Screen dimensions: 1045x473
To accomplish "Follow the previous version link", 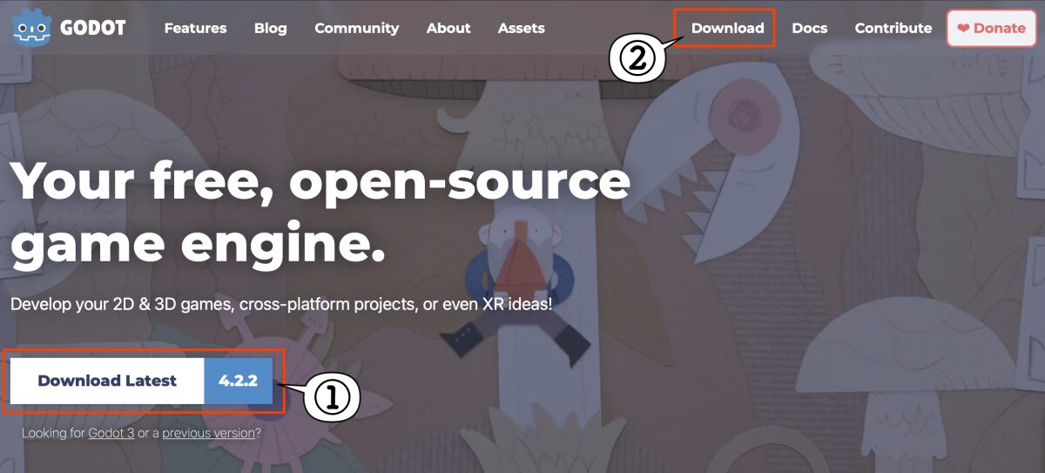I will 208,432.
